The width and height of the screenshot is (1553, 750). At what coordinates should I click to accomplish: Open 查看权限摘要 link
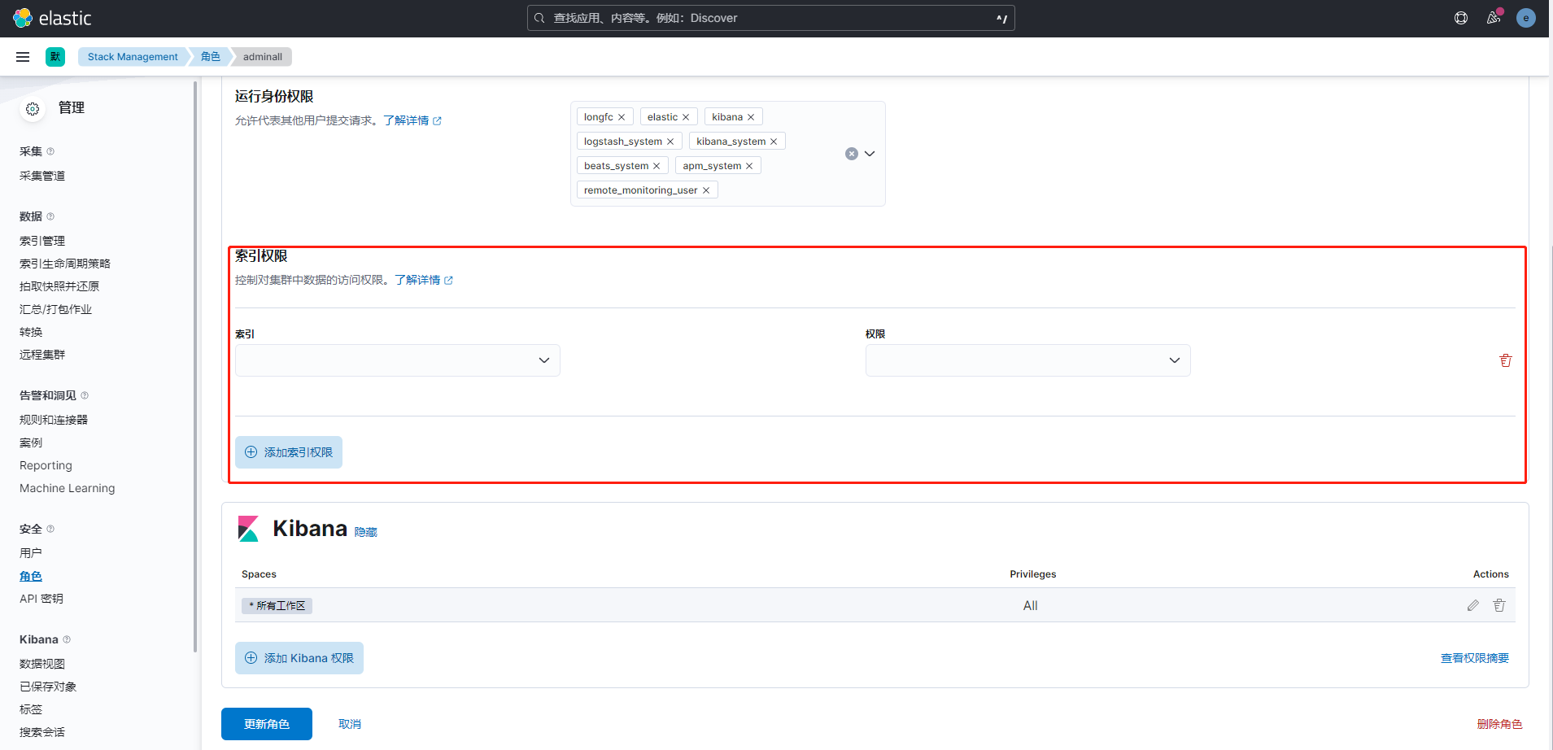pos(1475,658)
